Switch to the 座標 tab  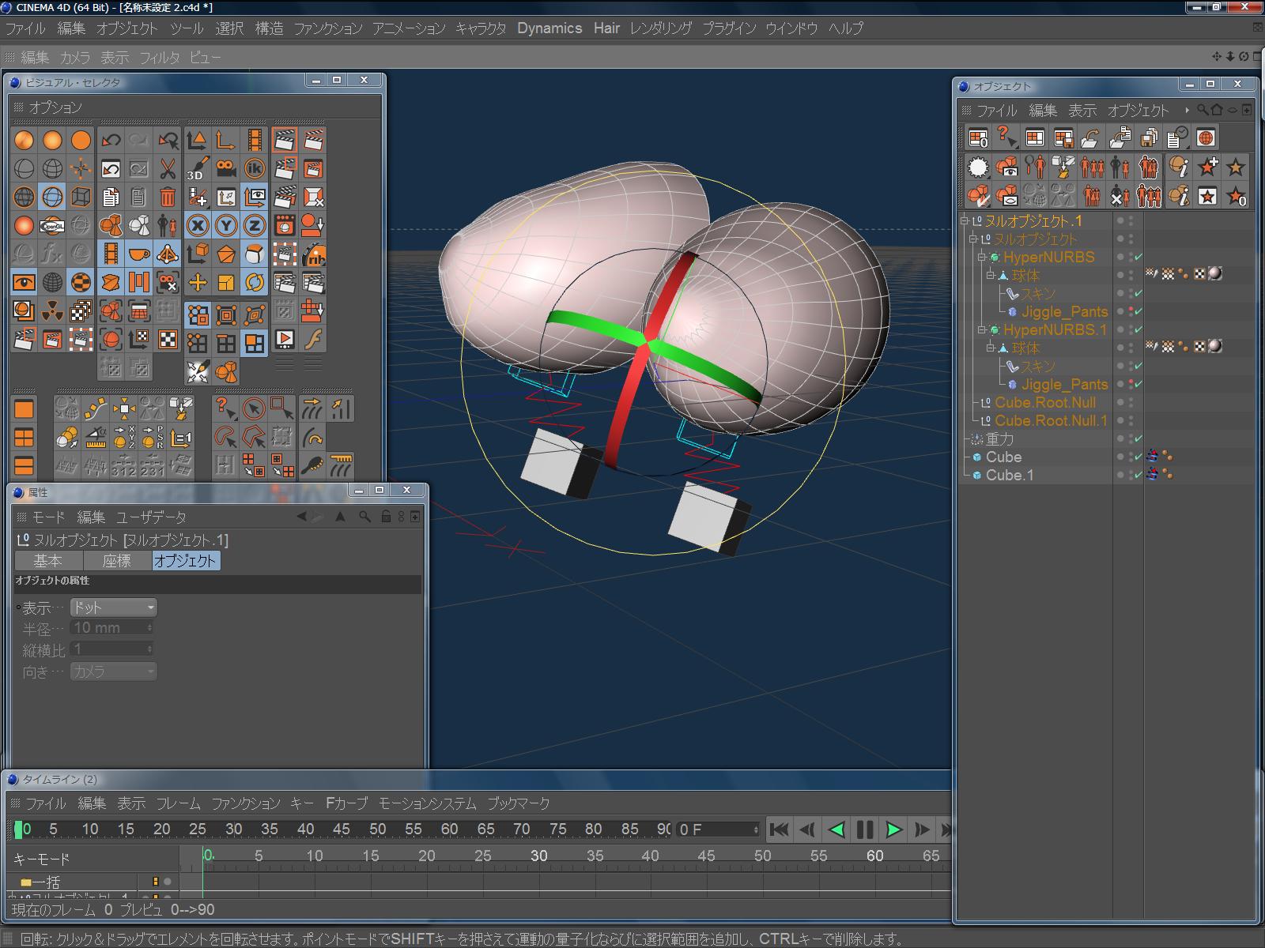pos(117,561)
